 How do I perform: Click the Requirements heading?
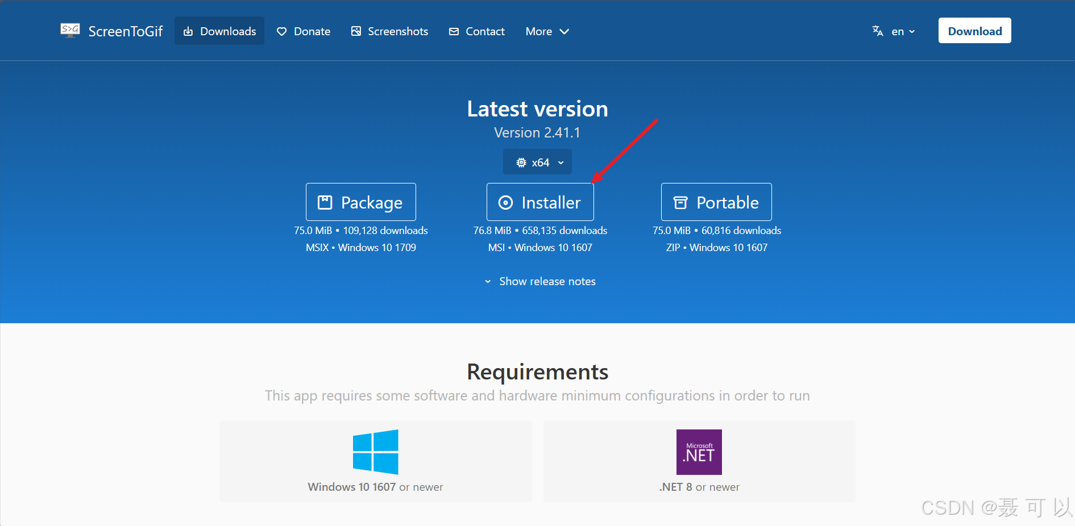click(538, 372)
